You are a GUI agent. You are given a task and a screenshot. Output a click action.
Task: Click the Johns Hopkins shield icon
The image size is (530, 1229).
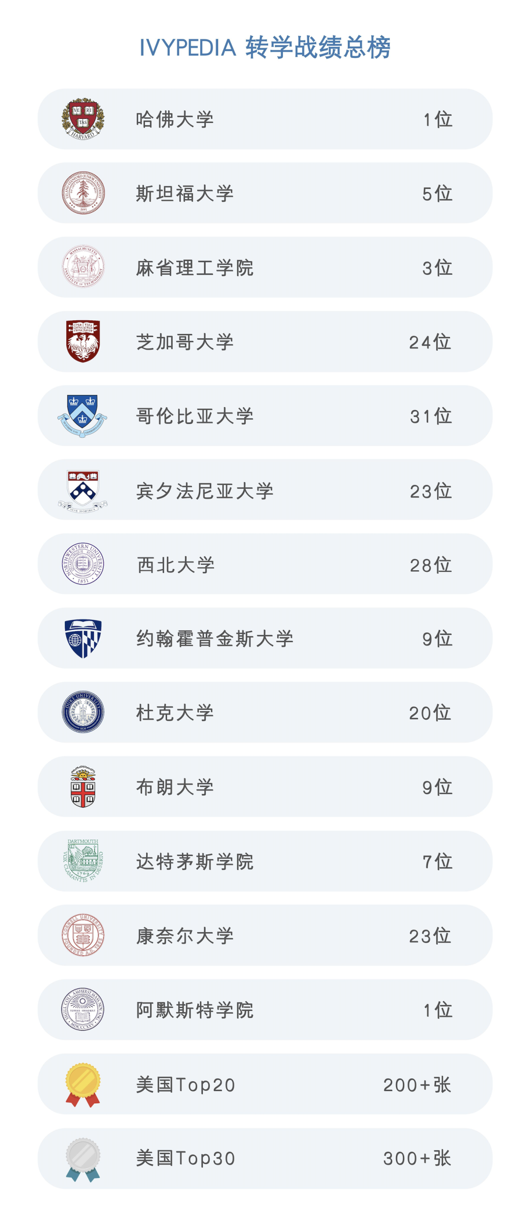click(x=83, y=639)
